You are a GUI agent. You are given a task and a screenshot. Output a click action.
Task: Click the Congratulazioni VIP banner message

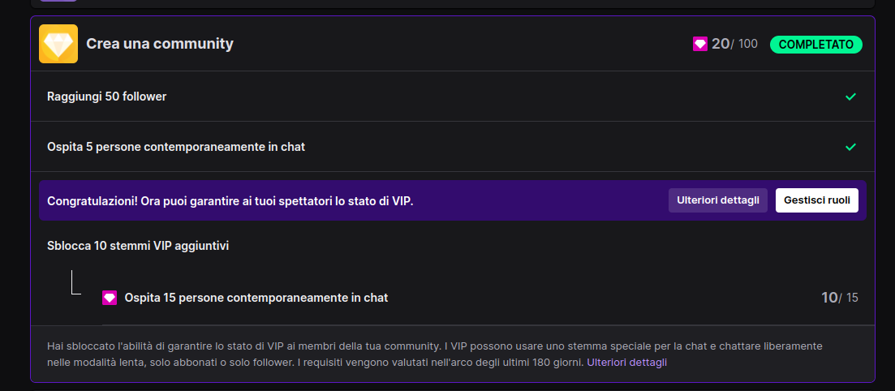coord(230,200)
